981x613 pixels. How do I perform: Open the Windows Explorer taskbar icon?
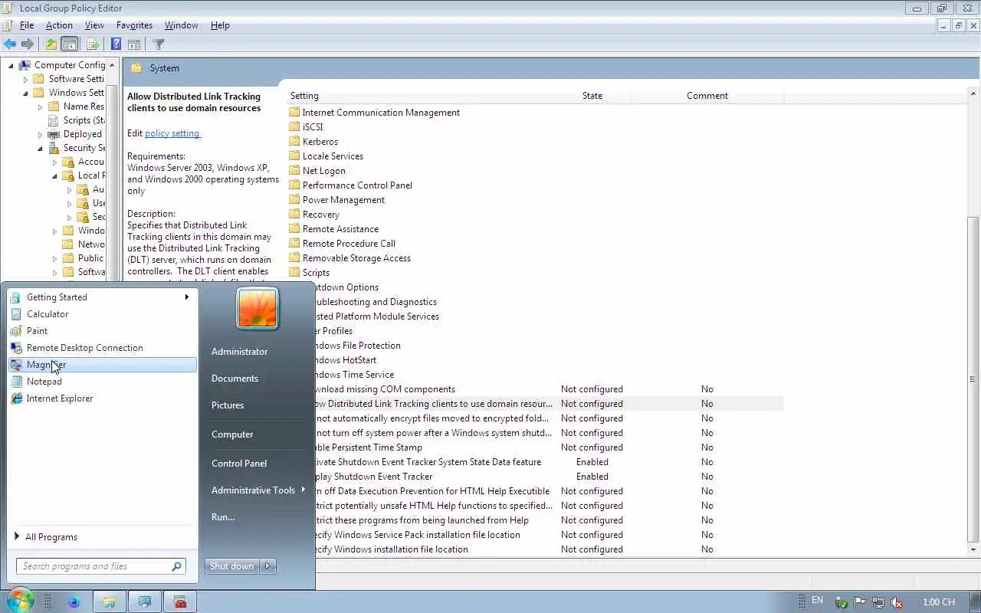(x=109, y=602)
